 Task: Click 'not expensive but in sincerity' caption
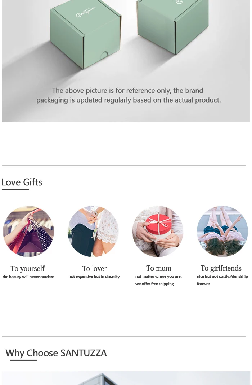pyautogui.click(x=94, y=277)
